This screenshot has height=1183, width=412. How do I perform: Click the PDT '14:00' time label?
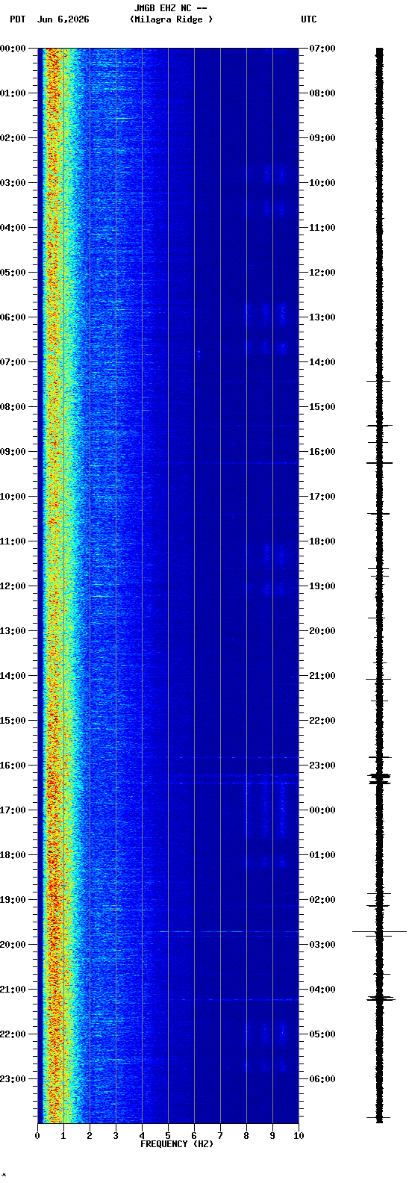pyautogui.click(x=13, y=676)
